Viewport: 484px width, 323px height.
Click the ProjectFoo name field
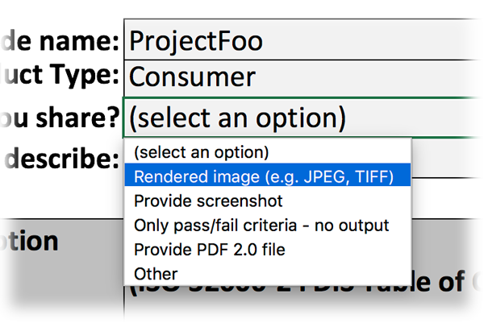pos(304,39)
